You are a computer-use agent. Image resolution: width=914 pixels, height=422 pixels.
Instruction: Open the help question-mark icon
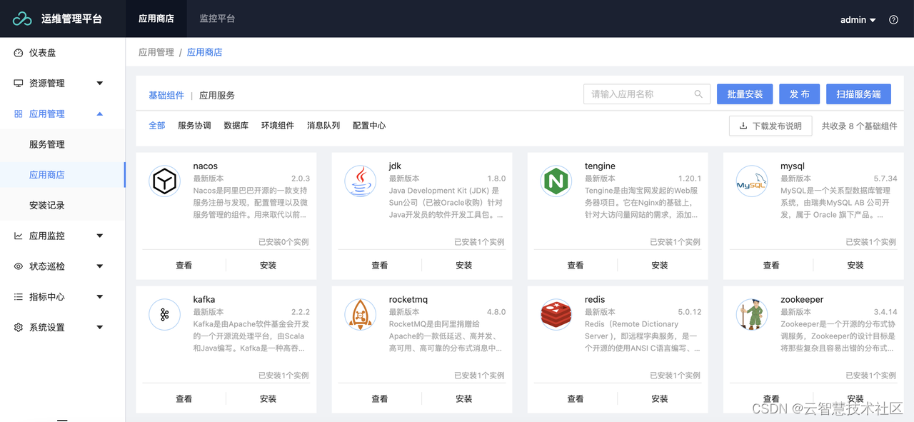[x=893, y=19]
